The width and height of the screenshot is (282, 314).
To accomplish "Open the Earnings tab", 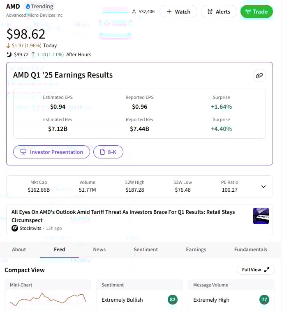I will point(196,249).
